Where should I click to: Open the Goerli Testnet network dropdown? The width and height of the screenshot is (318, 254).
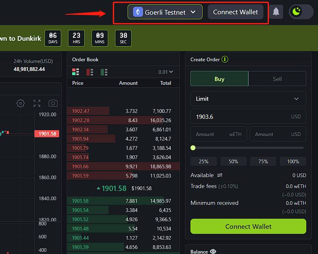(165, 12)
